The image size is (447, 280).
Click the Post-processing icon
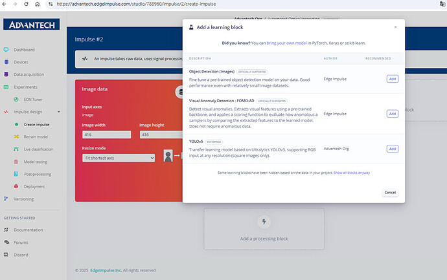pyautogui.click(x=16, y=174)
